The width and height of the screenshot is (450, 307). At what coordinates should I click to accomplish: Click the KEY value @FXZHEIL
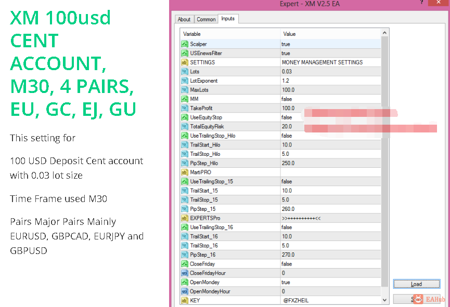coord(296,300)
